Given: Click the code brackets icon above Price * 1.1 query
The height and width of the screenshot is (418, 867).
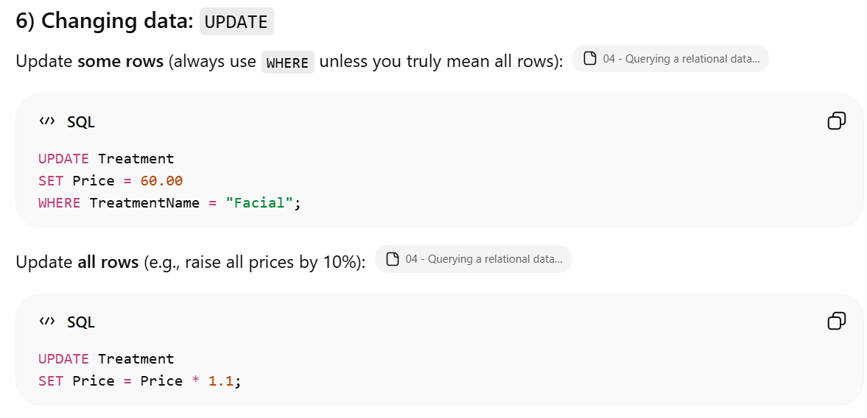Looking at the screenshot, I should 46,322.
